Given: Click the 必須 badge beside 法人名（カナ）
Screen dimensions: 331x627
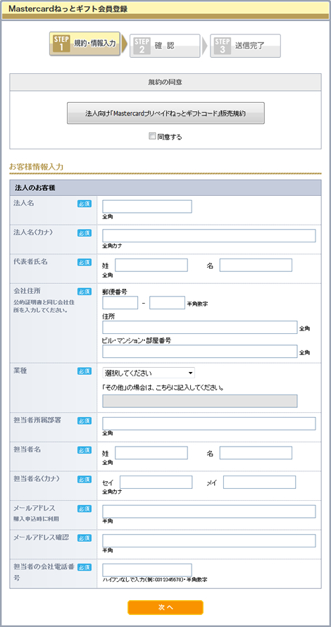Looking at the screenshot, I should (x=85, y=232).
